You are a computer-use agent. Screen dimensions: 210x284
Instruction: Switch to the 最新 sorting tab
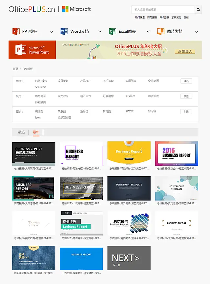point(36,132)
